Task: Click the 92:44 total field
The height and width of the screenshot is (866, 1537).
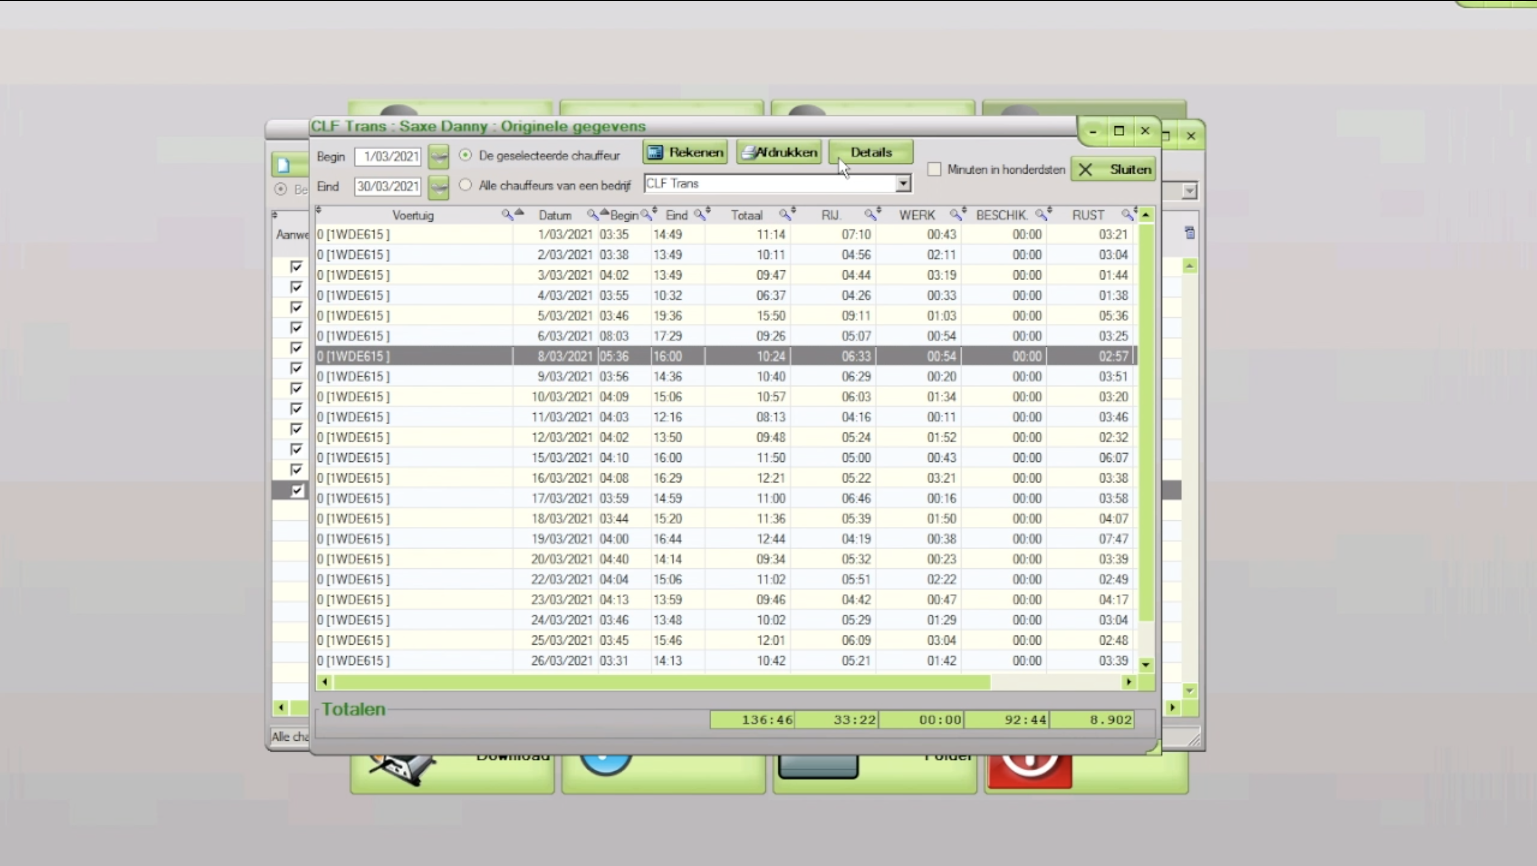Action: 1007,720
